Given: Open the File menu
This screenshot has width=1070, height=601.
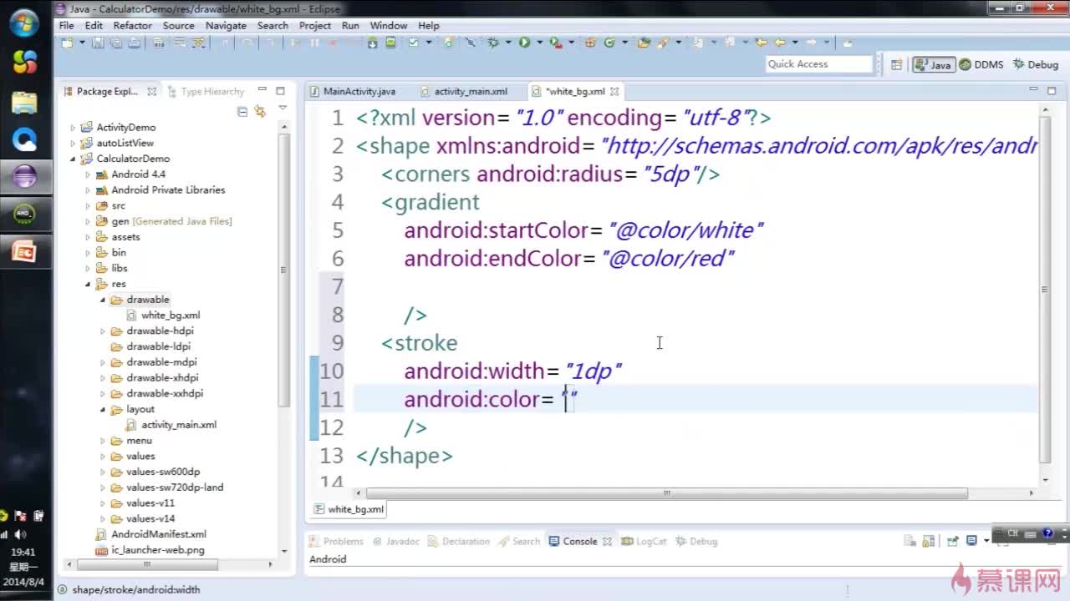Looking at the screenshot, I should point(66,26).
